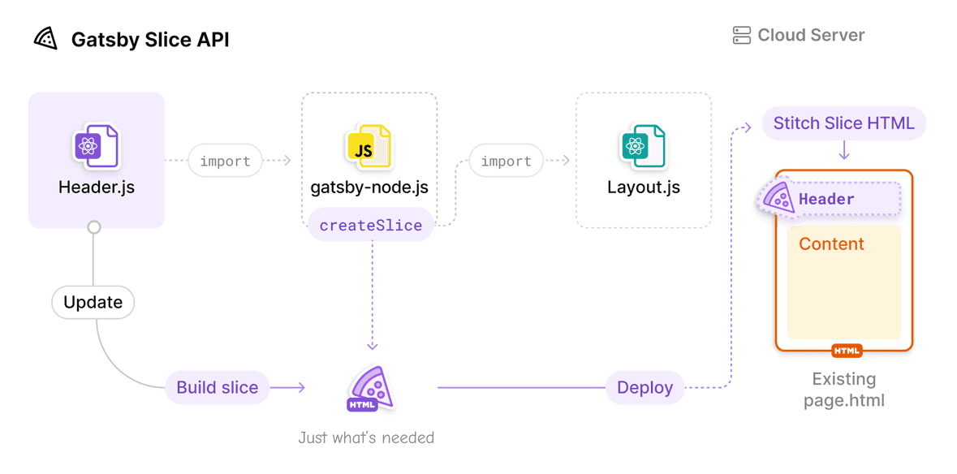Viewport: 957px width, 474px height.
Task: Enable the Stitch Slice HTML step
Action: point(843,123)
